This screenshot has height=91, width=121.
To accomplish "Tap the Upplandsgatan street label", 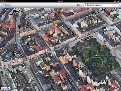I will pos(87,38).
